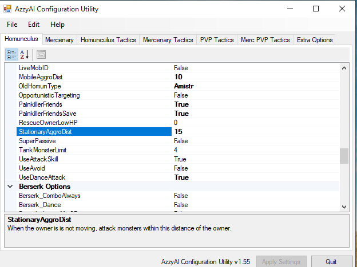The height and width of the screenshot is (267, 357).
Task: Click the Quit button
Action: point(331,261)
